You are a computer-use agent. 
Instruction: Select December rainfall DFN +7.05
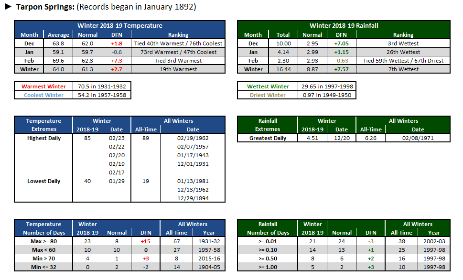341,43
